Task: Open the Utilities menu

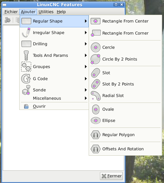Action: point(46,12)
